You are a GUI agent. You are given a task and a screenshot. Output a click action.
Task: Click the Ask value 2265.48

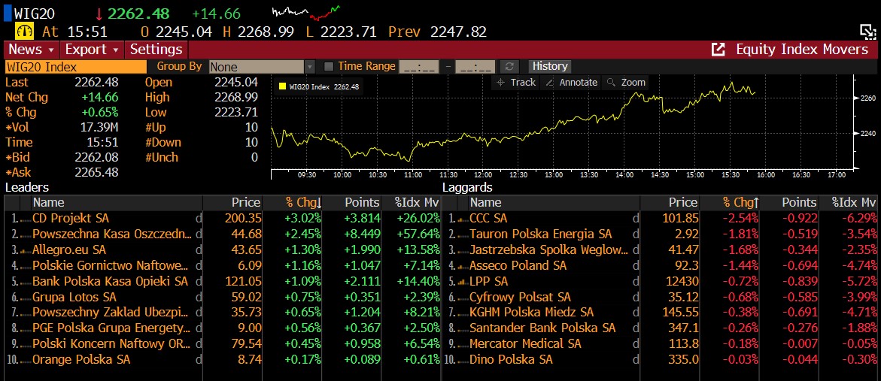96,173
